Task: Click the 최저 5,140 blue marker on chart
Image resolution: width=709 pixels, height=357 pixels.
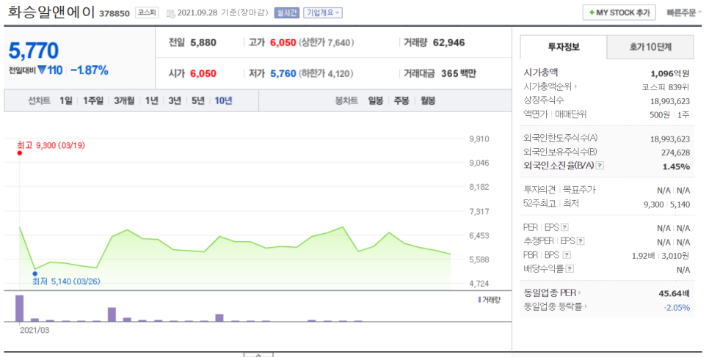Action: [34, 273]
